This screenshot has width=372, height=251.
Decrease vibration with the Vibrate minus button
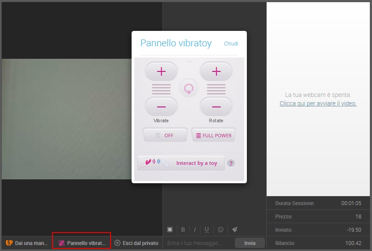[x=161, y=106]
